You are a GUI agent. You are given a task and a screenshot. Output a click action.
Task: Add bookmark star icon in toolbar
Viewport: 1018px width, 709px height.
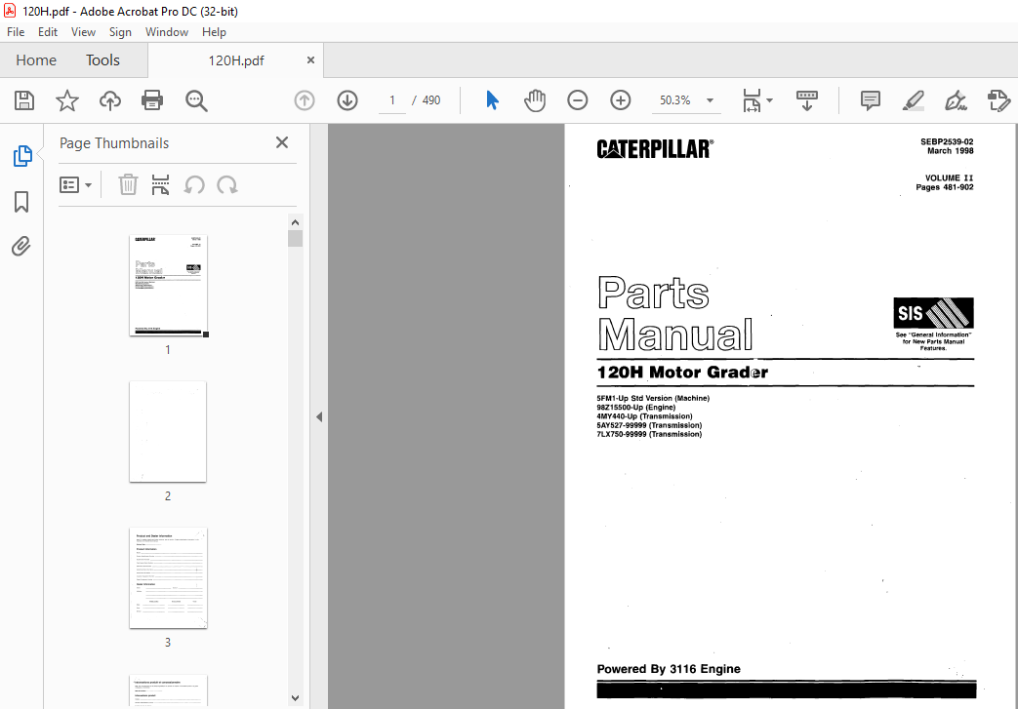coord(67,100)
